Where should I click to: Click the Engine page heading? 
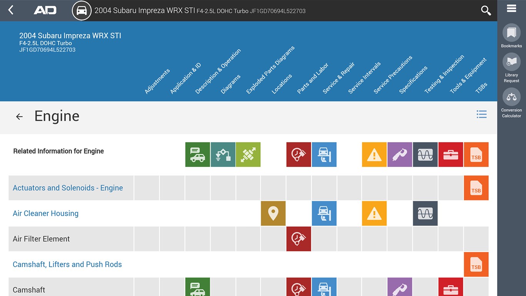click(x=57, y=116)
